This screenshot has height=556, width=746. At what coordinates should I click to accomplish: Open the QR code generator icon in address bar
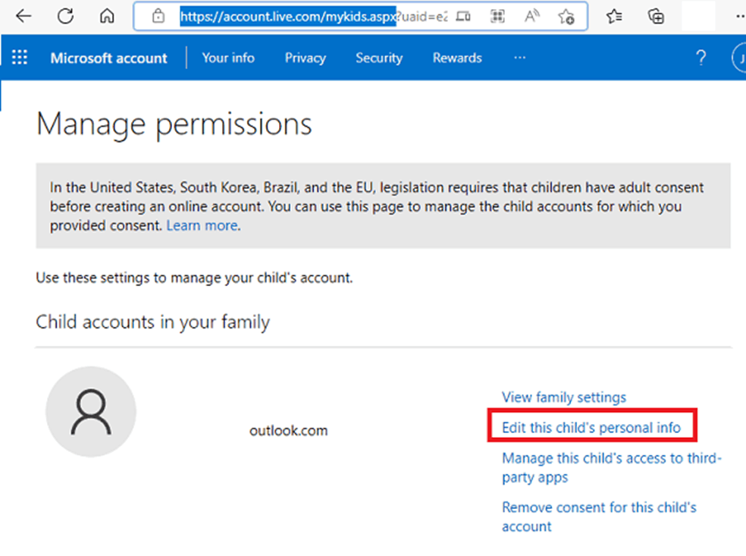click(497, 17)
